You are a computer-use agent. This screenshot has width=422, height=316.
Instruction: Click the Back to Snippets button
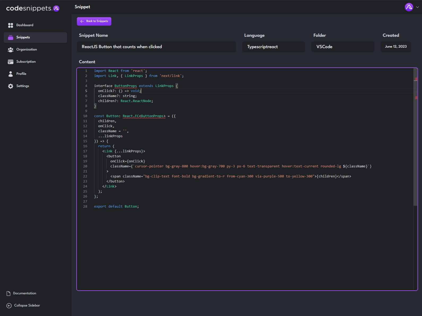[x=94, y=21]
